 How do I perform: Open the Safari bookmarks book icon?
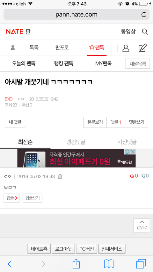109,264
